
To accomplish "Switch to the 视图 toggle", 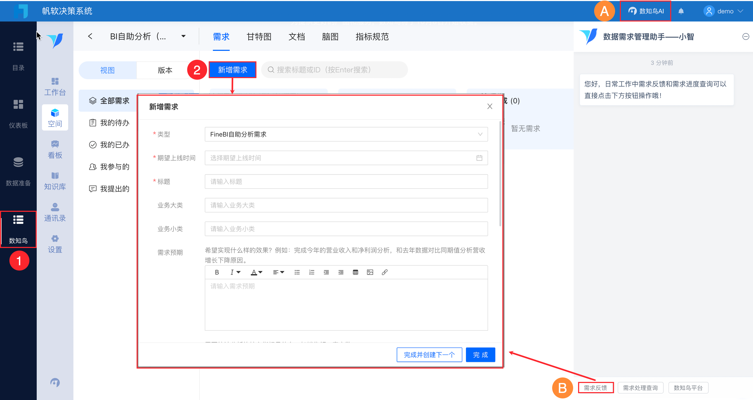I will click(107, 70).
